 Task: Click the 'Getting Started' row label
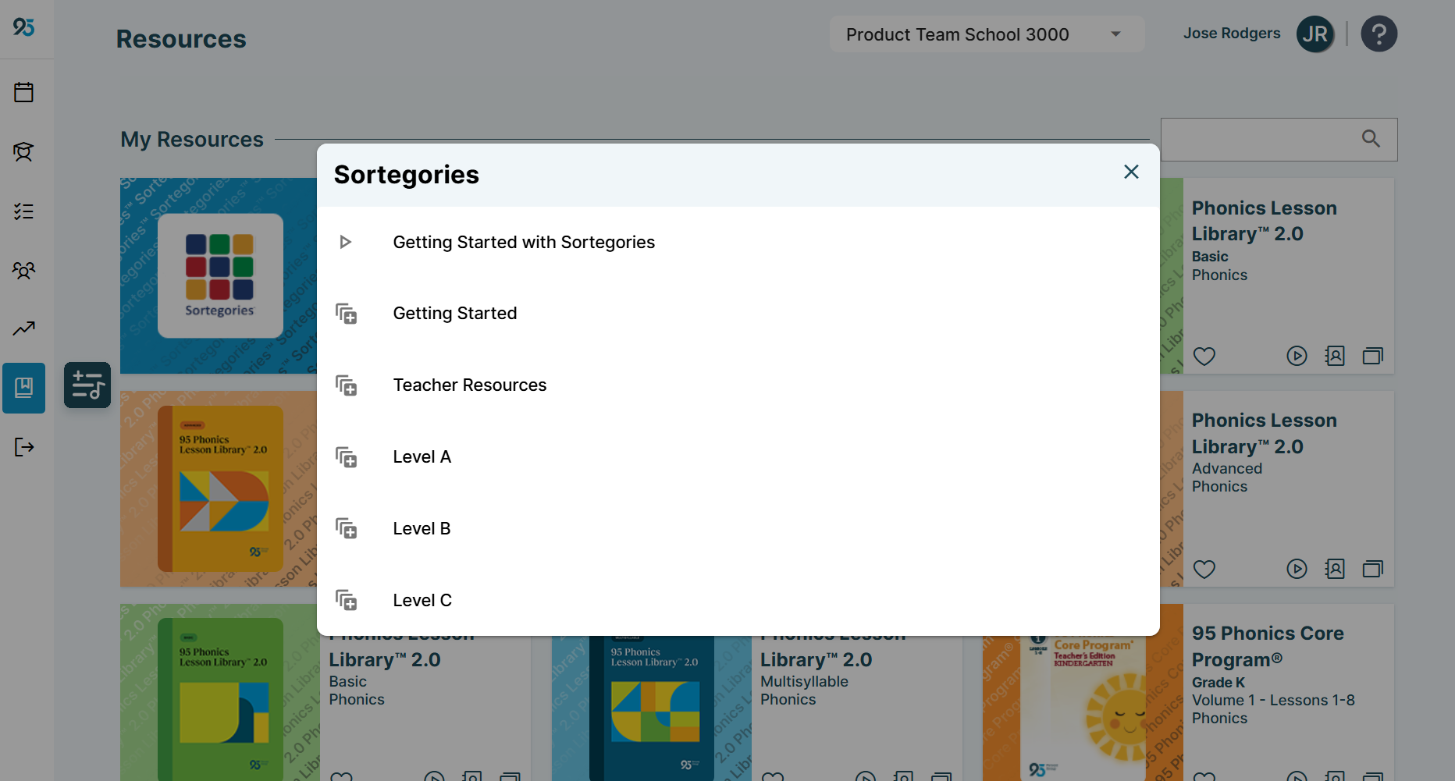(x=455, y=313)
